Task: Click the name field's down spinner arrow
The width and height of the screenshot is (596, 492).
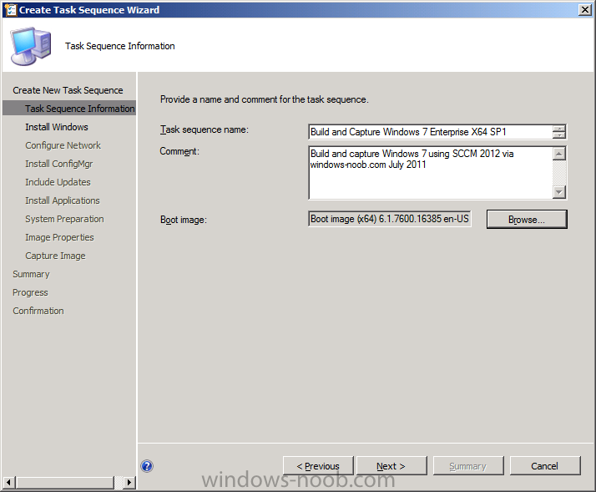Action: coord(558,135)
